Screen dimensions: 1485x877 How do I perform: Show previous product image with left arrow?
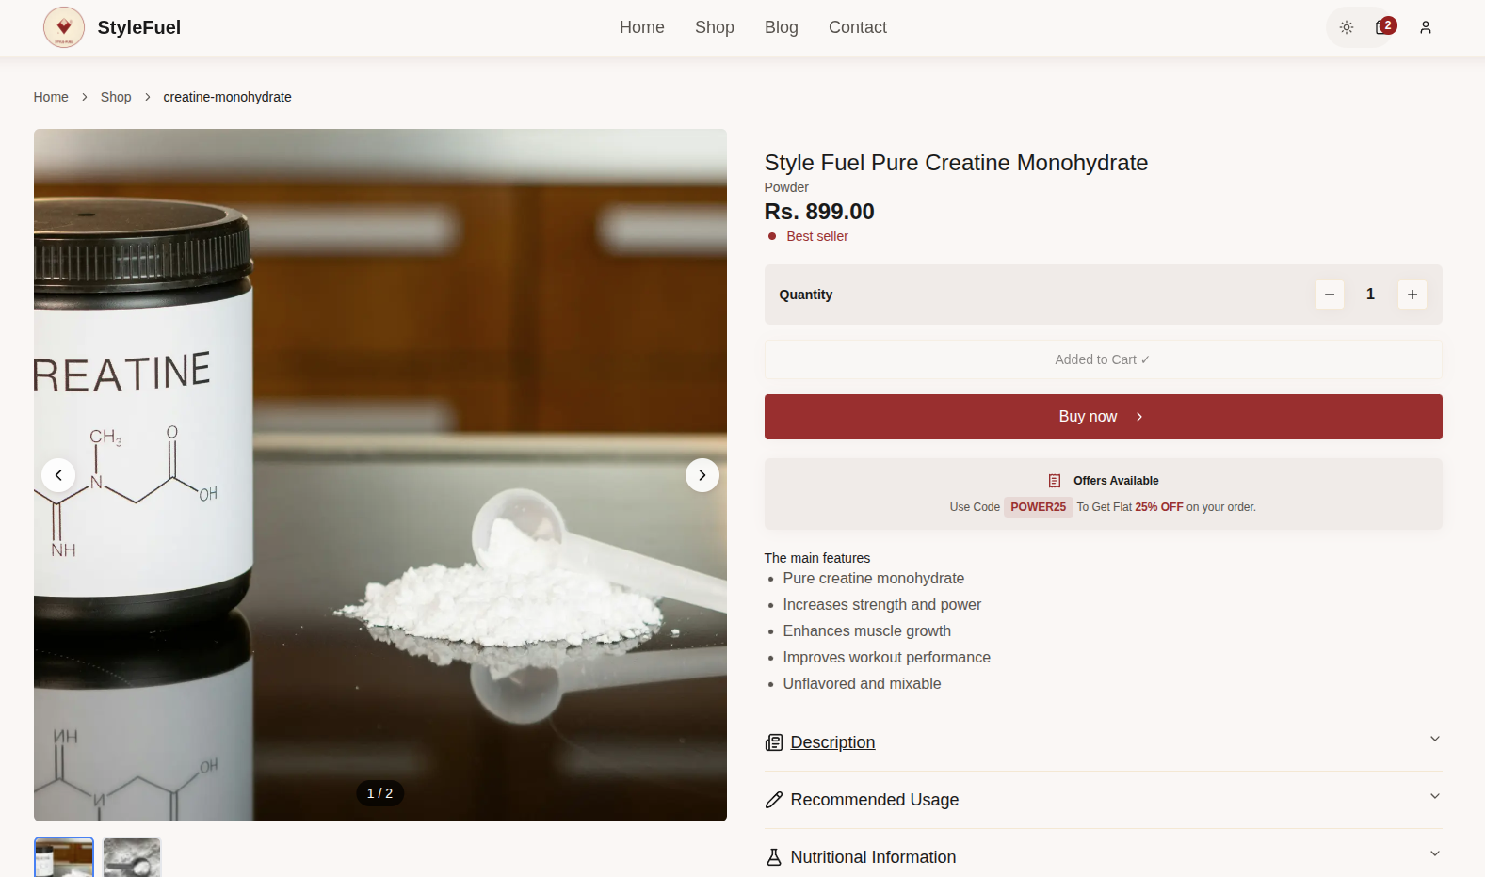(x=58, y=475)
